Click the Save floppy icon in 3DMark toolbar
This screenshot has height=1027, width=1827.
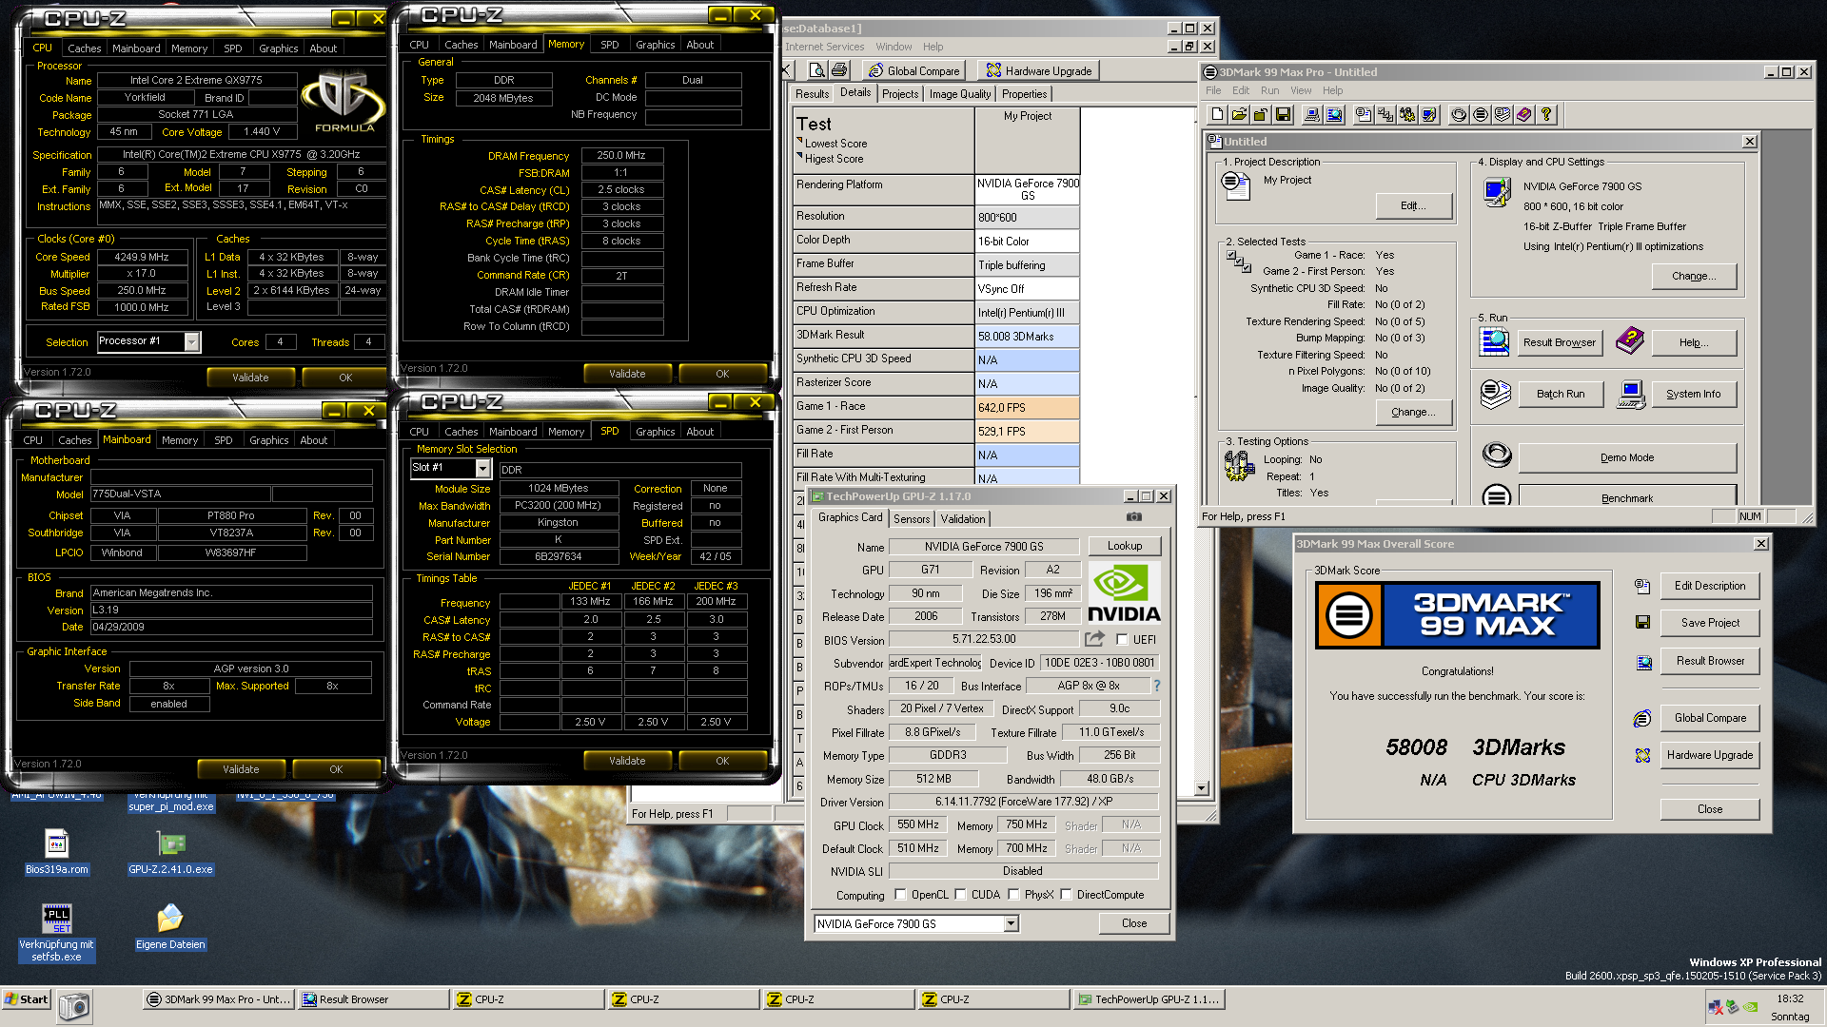(x=1283, y=115)
